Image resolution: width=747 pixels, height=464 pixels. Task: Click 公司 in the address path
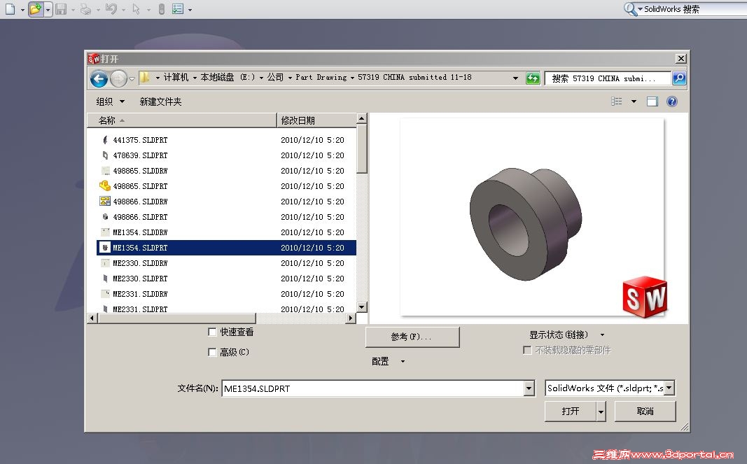(275, 77)
